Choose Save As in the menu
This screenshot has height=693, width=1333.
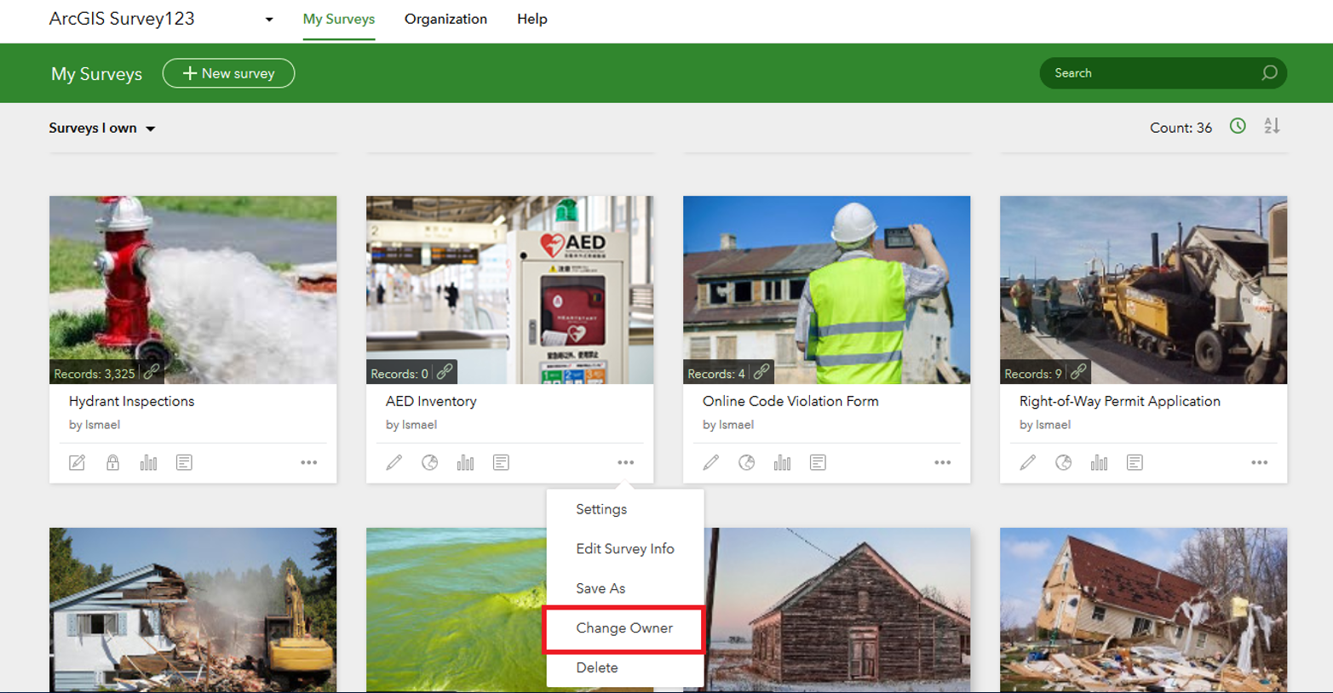[600, 588]
